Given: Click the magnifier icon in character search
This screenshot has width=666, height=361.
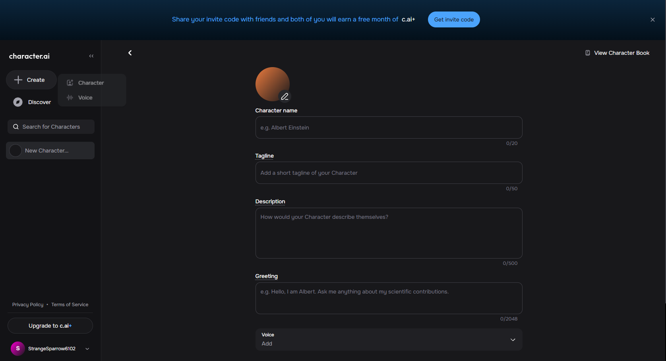Looking at the screenshot, I should (x=16, y=127).
